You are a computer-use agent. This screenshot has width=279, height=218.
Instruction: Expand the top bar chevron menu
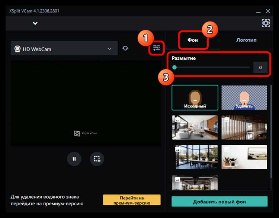tap(35, 23)
